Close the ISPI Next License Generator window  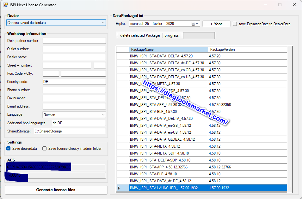click(294, 5)
